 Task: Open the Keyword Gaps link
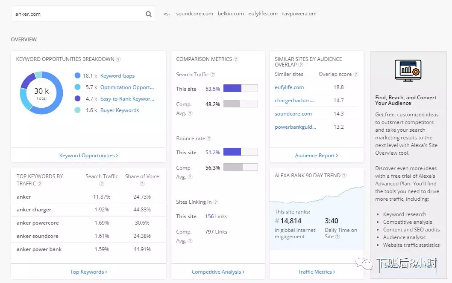click(x=117, y=76)
